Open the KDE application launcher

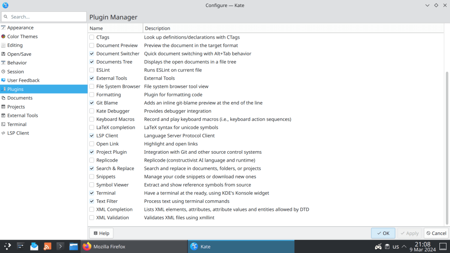(x=7, y=246)
